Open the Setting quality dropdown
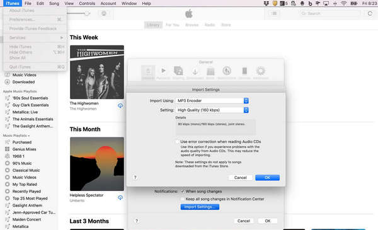The image size is (378, 230). point(212,110)
